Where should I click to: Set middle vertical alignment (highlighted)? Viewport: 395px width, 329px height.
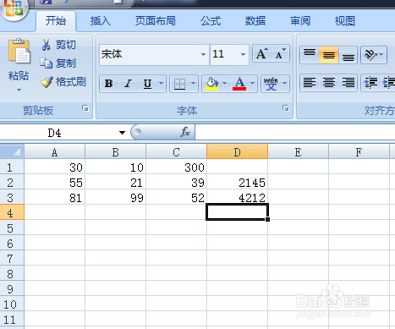point(329,54)
